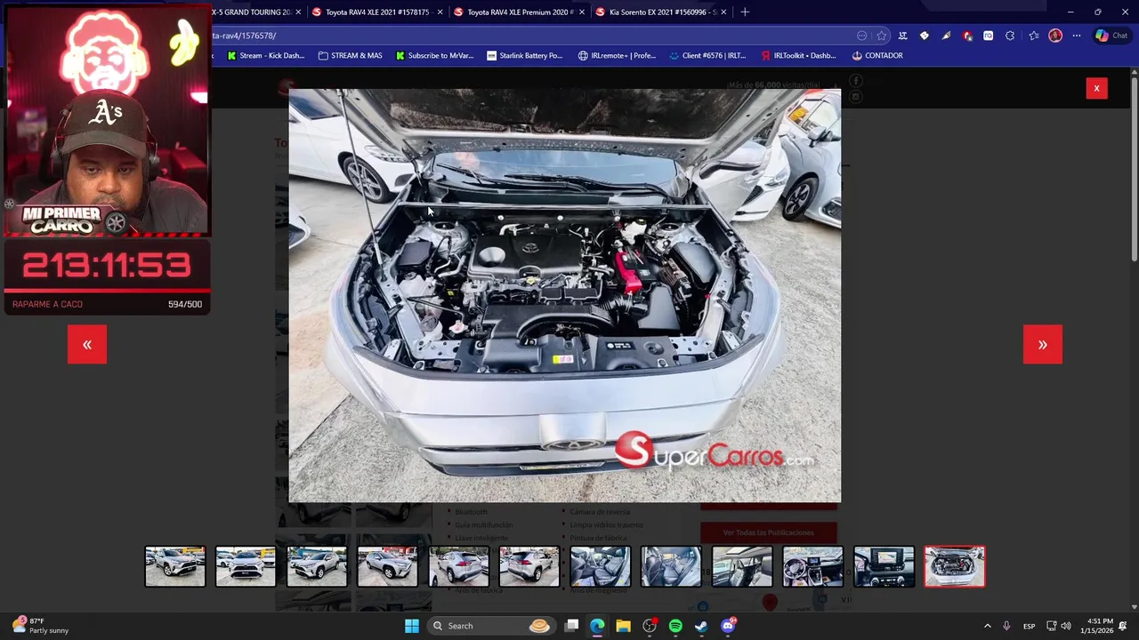Viewport: 1139px width, 640px height.
Task: Open Stream - Kick Dashboard bookmark
Action: pyautogui.click(x=266, y=55)
